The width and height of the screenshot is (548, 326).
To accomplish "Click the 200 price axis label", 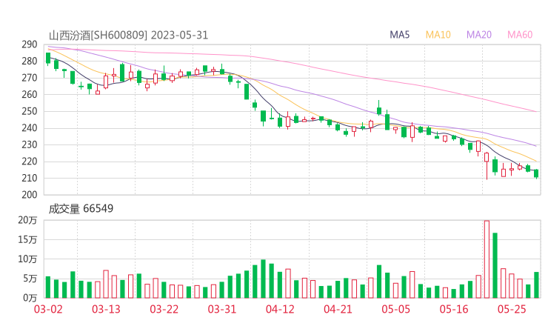I will click(x=30, y=195).
